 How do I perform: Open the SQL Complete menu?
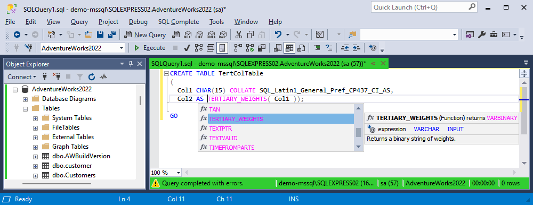pyautogui.click(x=179, y=22)
